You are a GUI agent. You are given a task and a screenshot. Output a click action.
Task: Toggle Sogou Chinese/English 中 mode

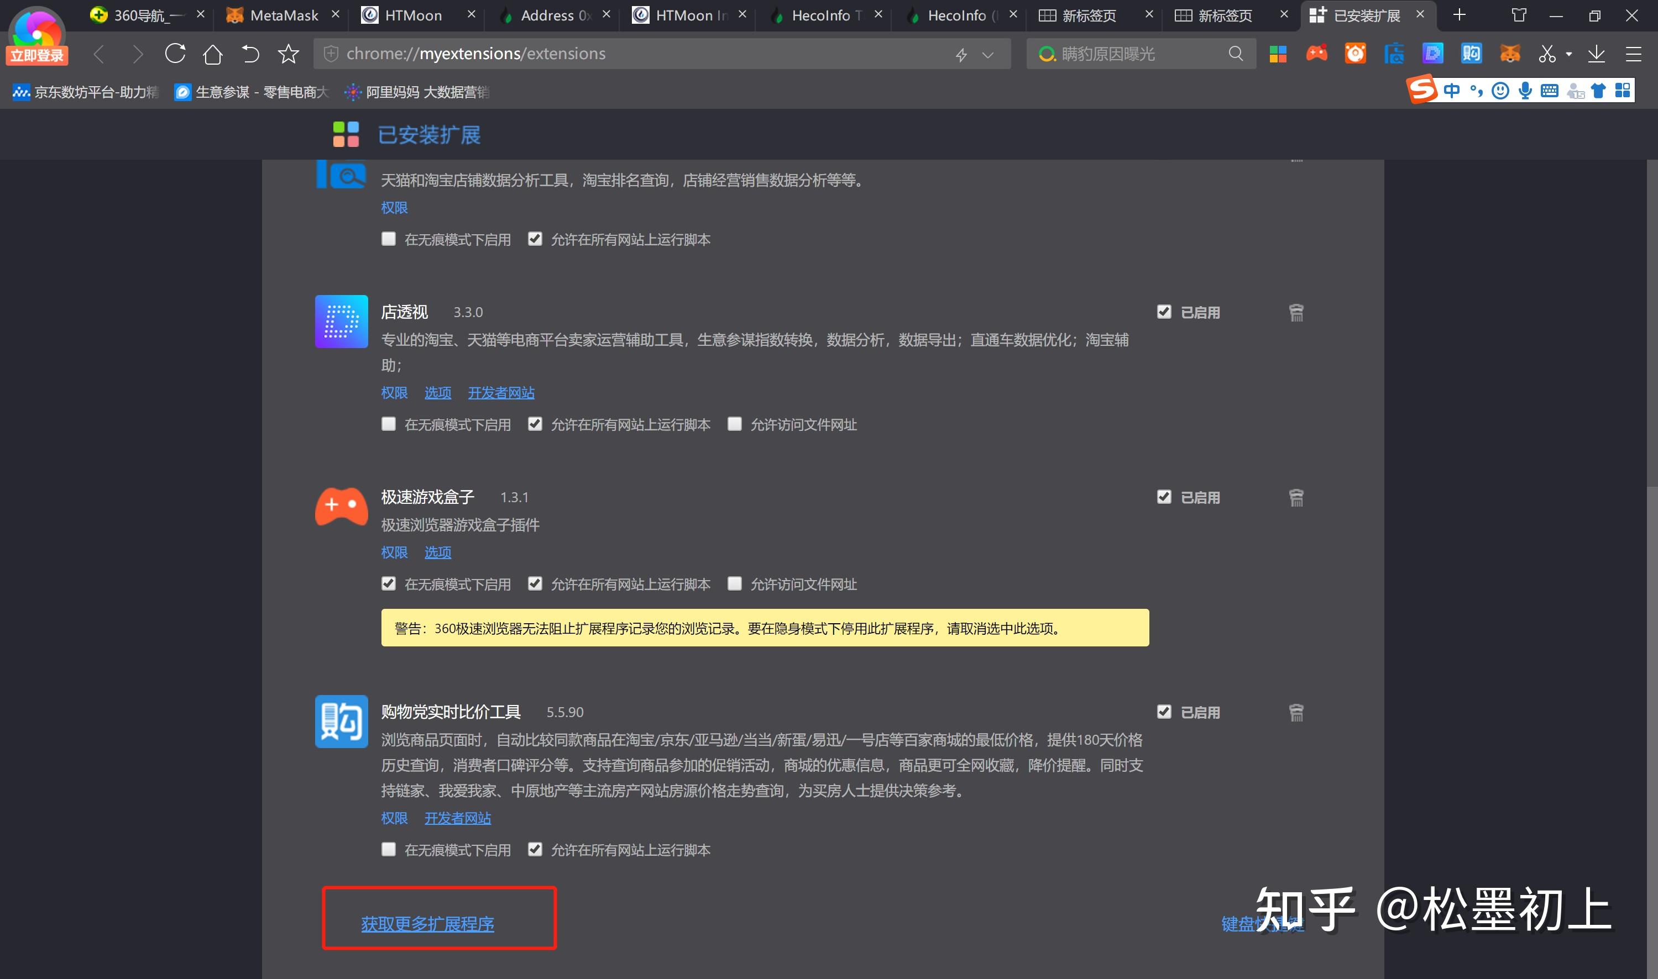click(1451, 91)
